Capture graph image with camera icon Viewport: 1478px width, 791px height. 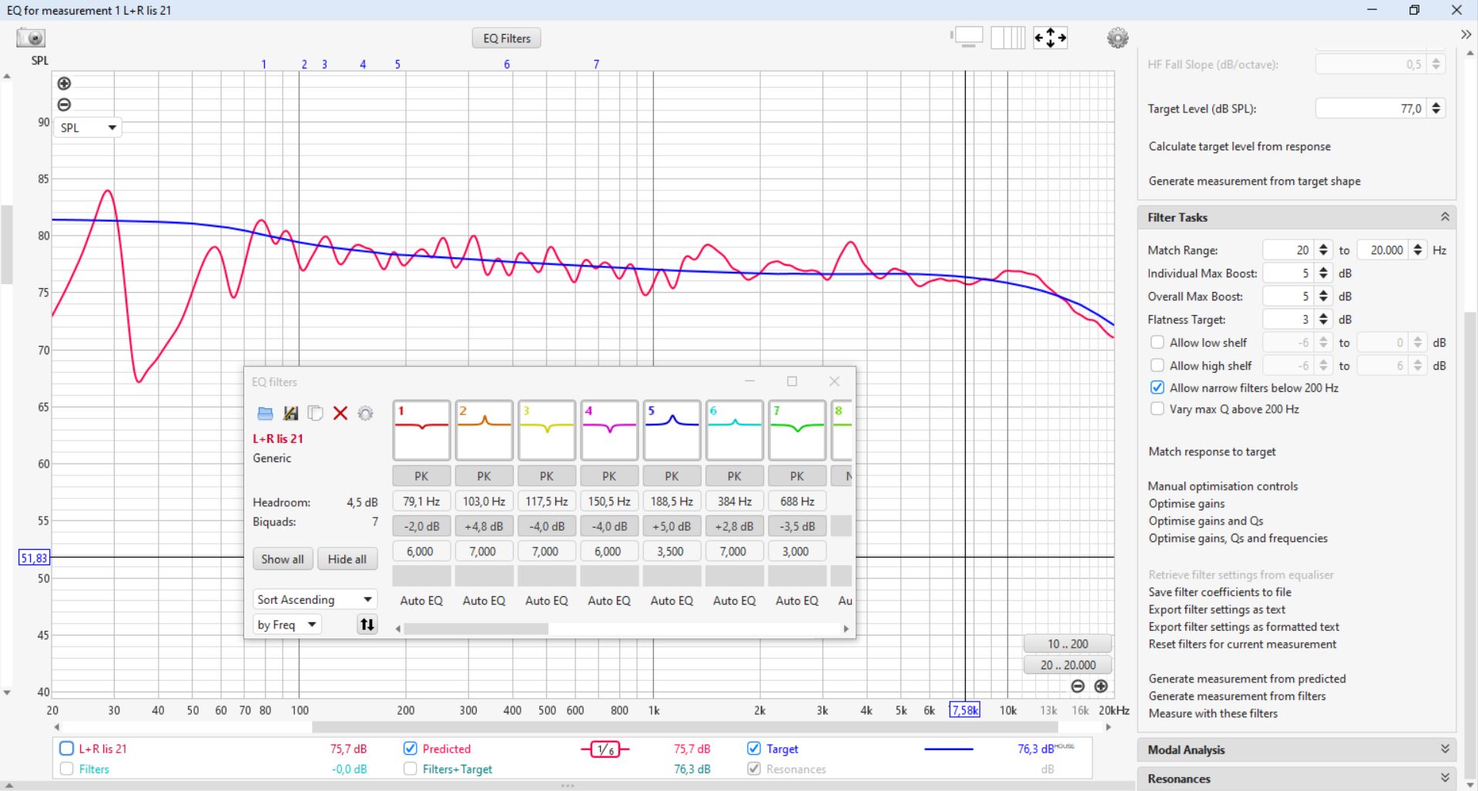[x=31, y=37]
